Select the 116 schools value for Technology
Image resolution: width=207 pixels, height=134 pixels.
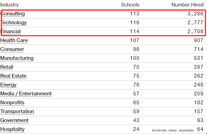tap(135, 23)
